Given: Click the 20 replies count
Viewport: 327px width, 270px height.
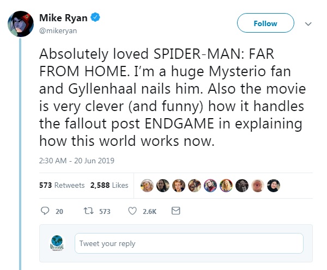Looking at the screenshot, I should click(x=59, y=211).
